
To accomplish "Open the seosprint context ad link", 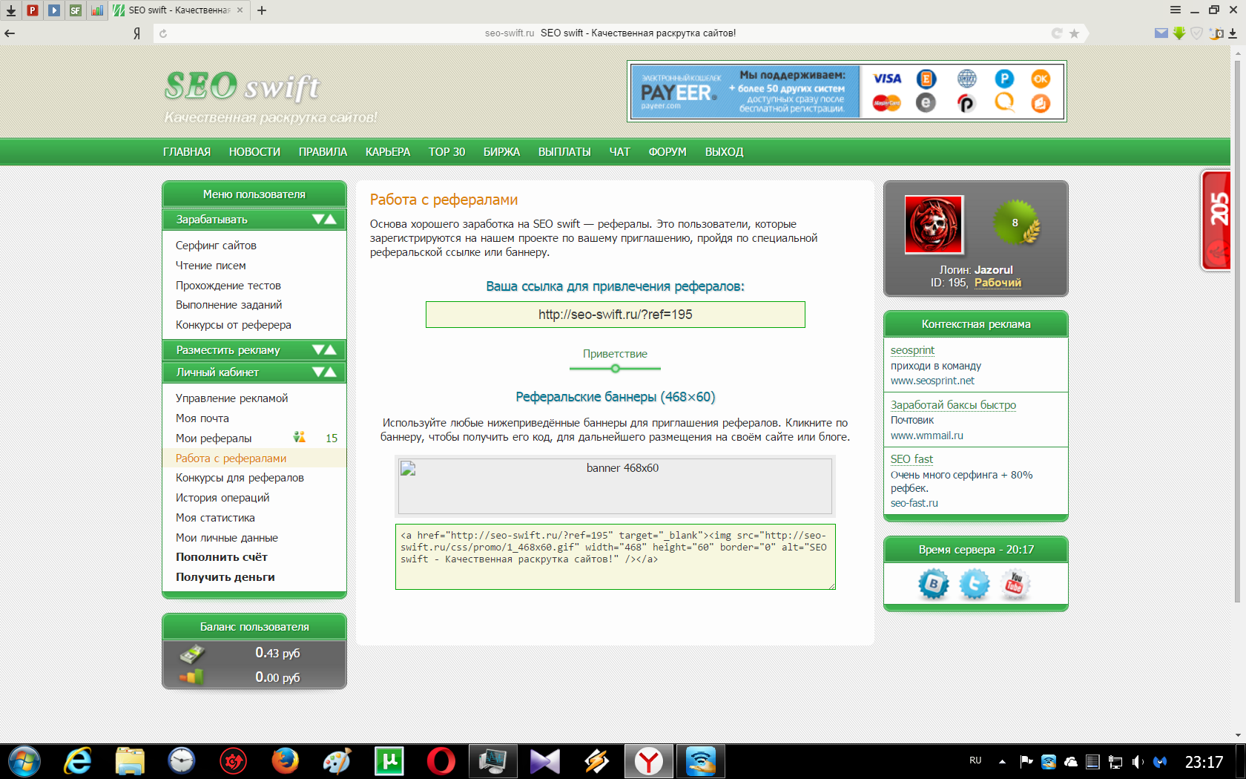I will [x=912, y=350].
